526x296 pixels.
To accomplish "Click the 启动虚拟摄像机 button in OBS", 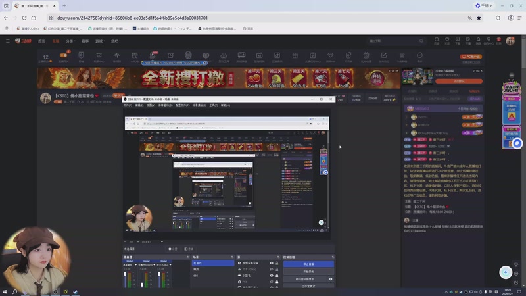I will point(305,279).
